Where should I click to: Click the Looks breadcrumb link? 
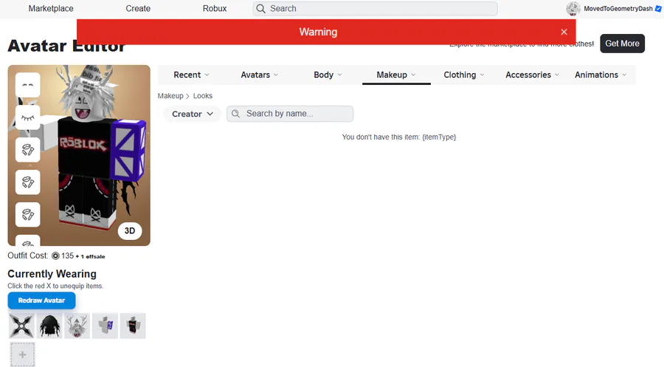click(202, 96)
